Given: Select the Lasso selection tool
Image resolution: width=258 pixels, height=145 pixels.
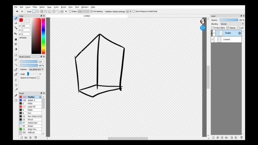Looking at the screenshot, I should pyautogui.click(x=16, y=60).
